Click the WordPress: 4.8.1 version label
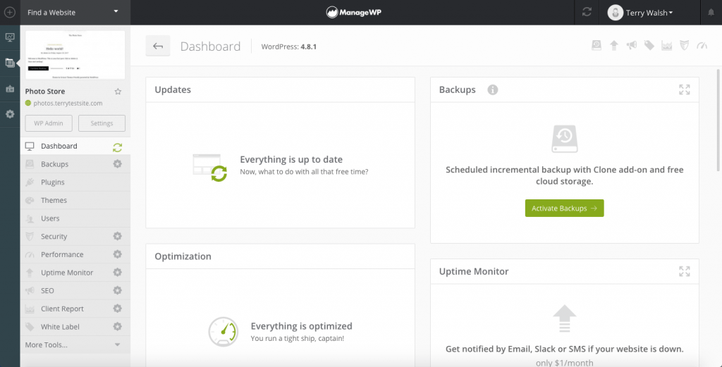 pyautogui.click(x=288, y=46)
